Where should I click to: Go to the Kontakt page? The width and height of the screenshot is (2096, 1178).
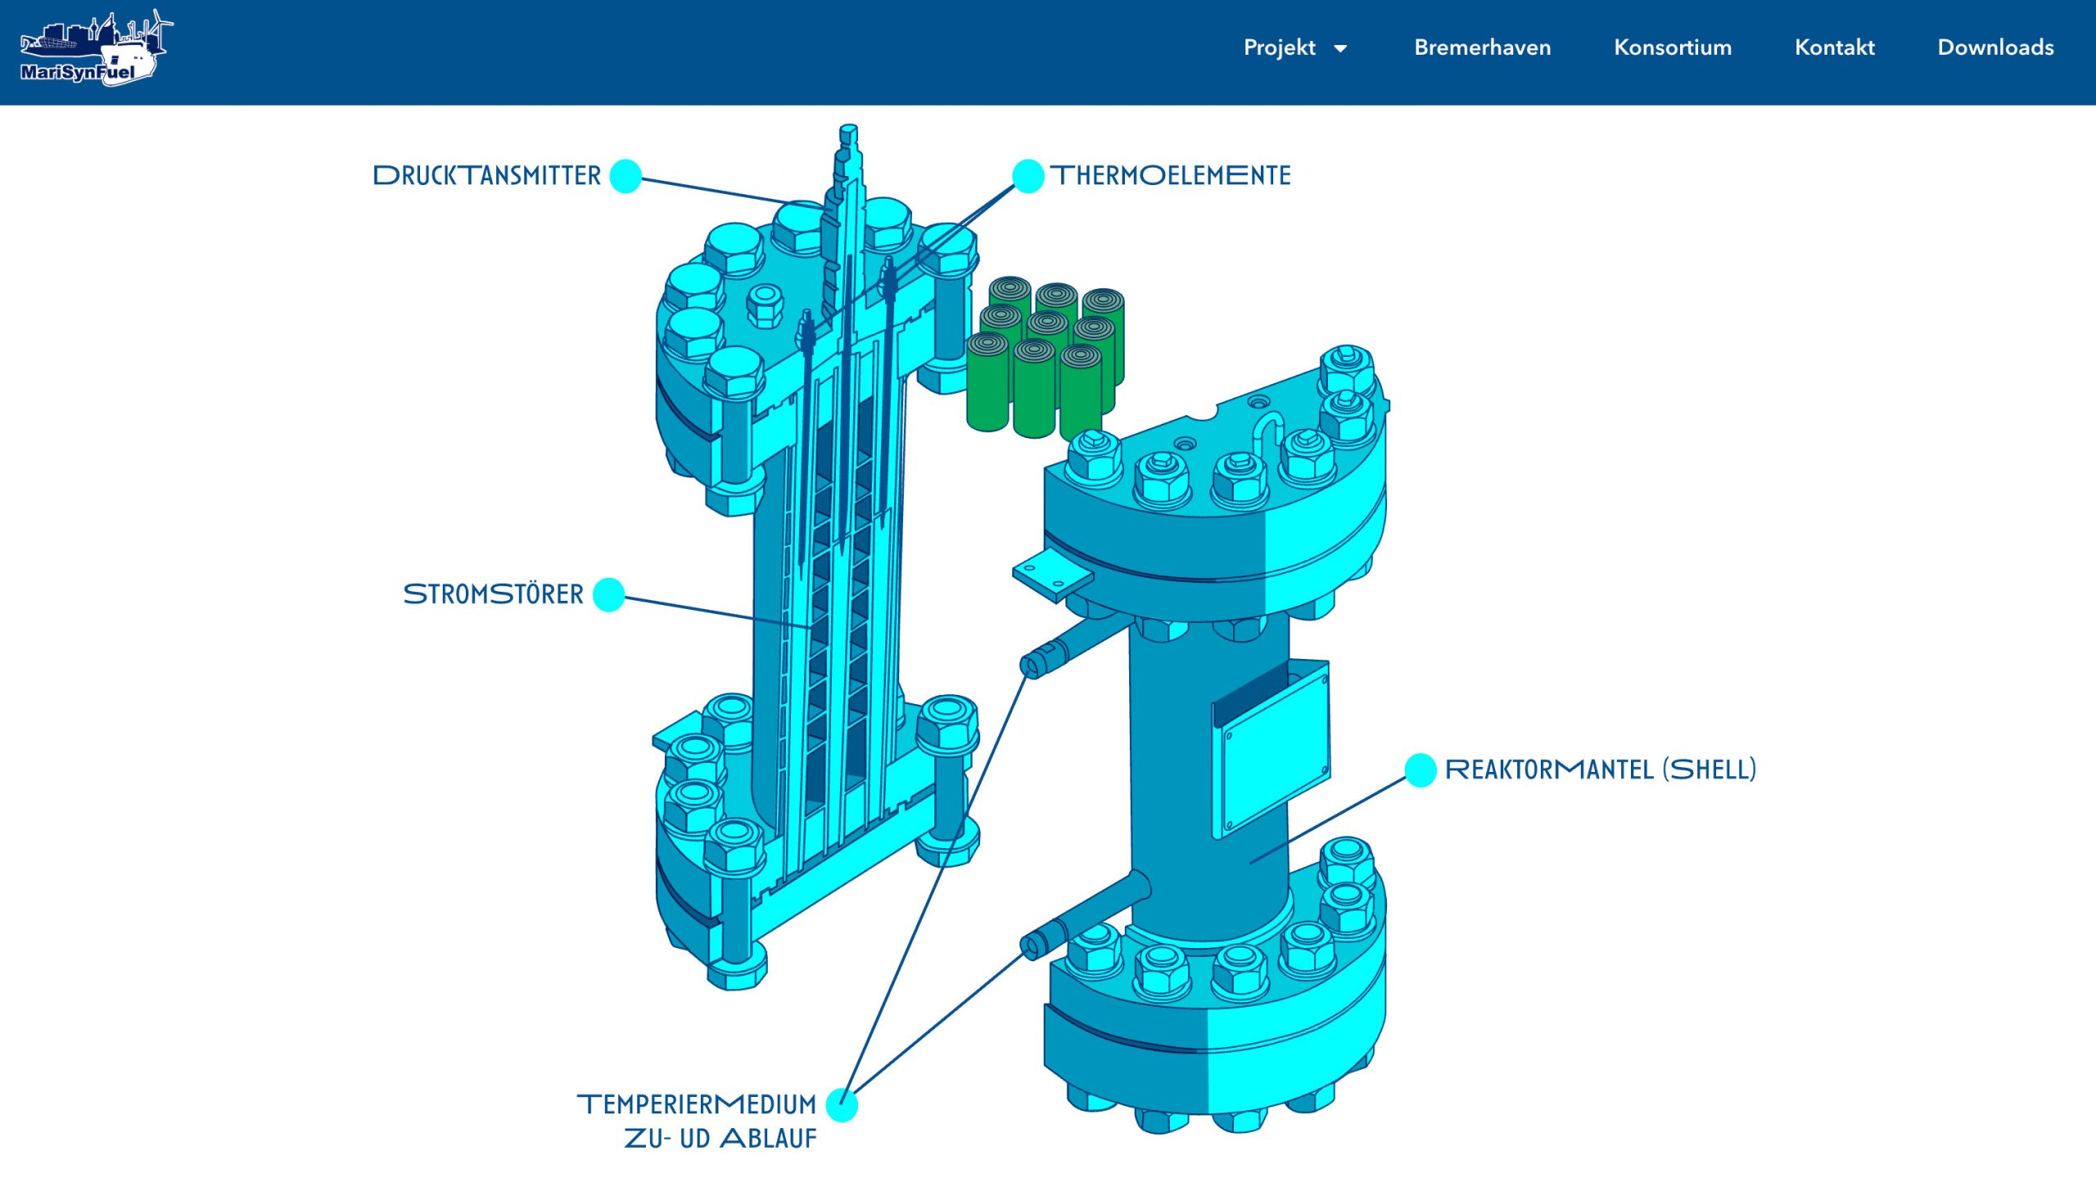click(x=1834, y=47)
